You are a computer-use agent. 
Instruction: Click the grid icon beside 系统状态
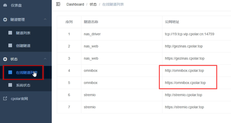point(10,85)
